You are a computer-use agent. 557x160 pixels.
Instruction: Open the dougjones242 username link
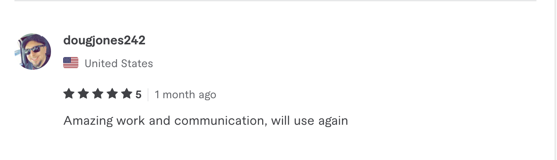(x=104, y=41)
